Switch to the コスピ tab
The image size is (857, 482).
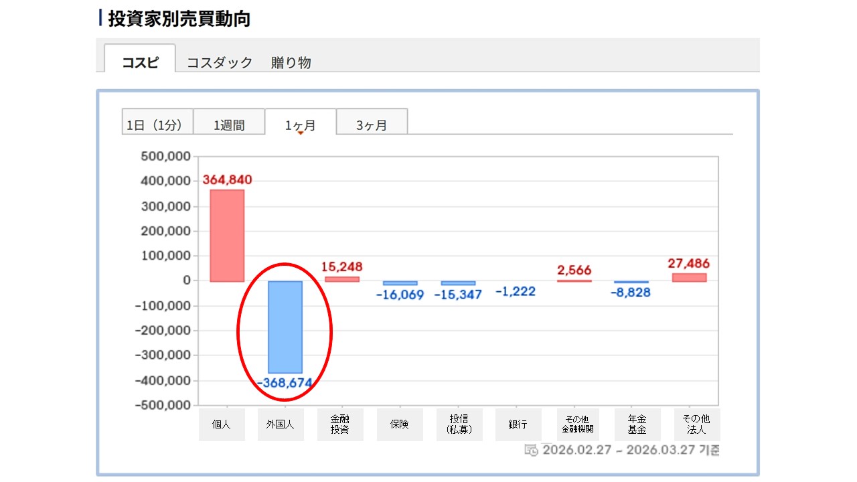pyautogui.click(x=140, y=62)
